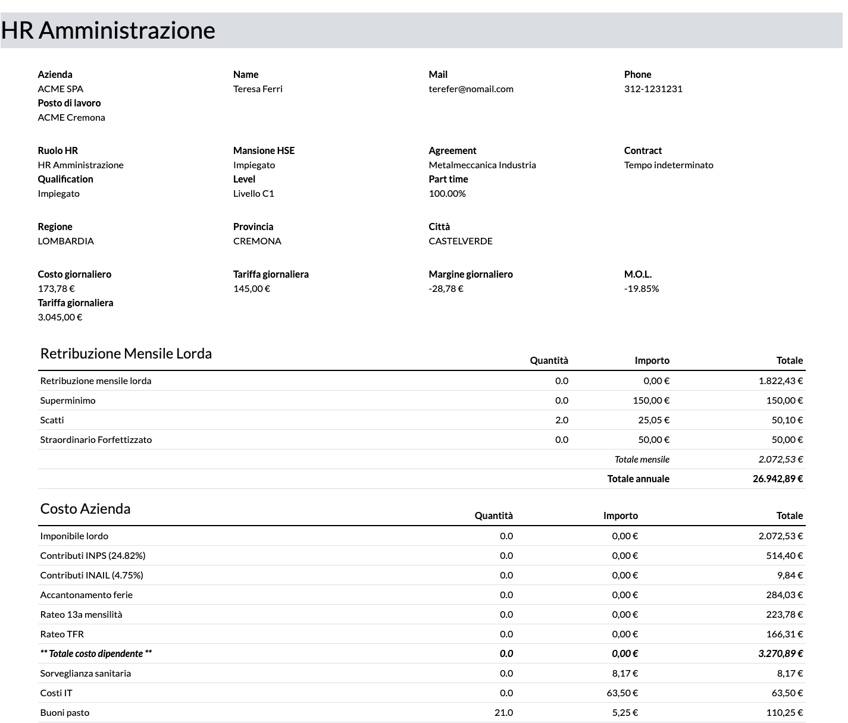Click the HR Amministrazione page title
The height and width of the screenshot is (723, 848).
pos(108,30)
